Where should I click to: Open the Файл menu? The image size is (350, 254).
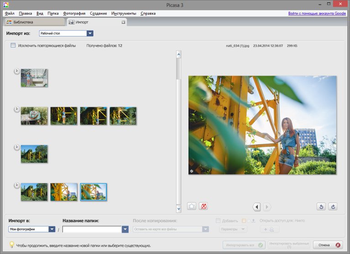[10, 13]
